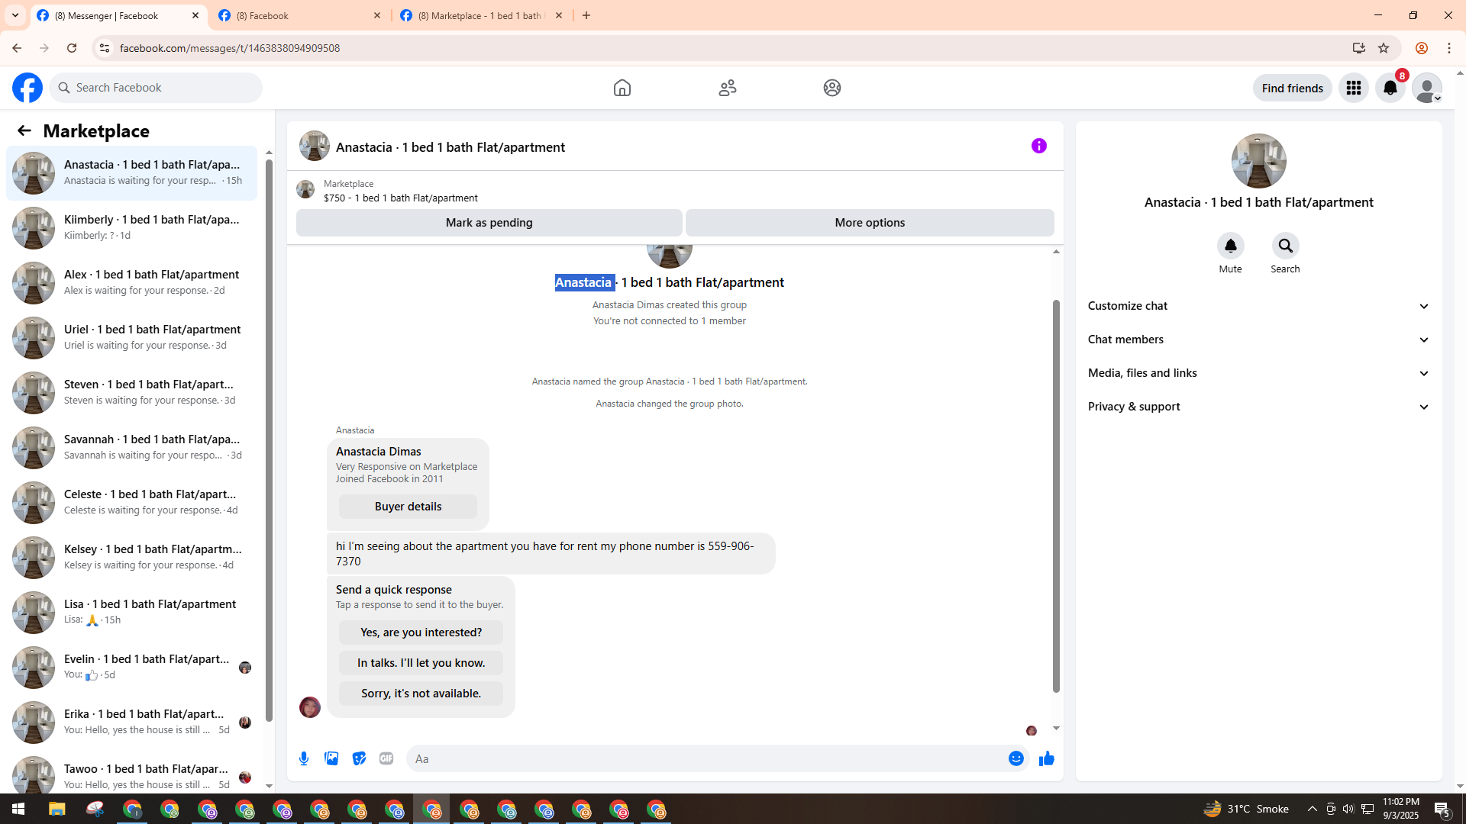Open Kelsey conversation in the list
1466x824 pixels.
point(132,557)
